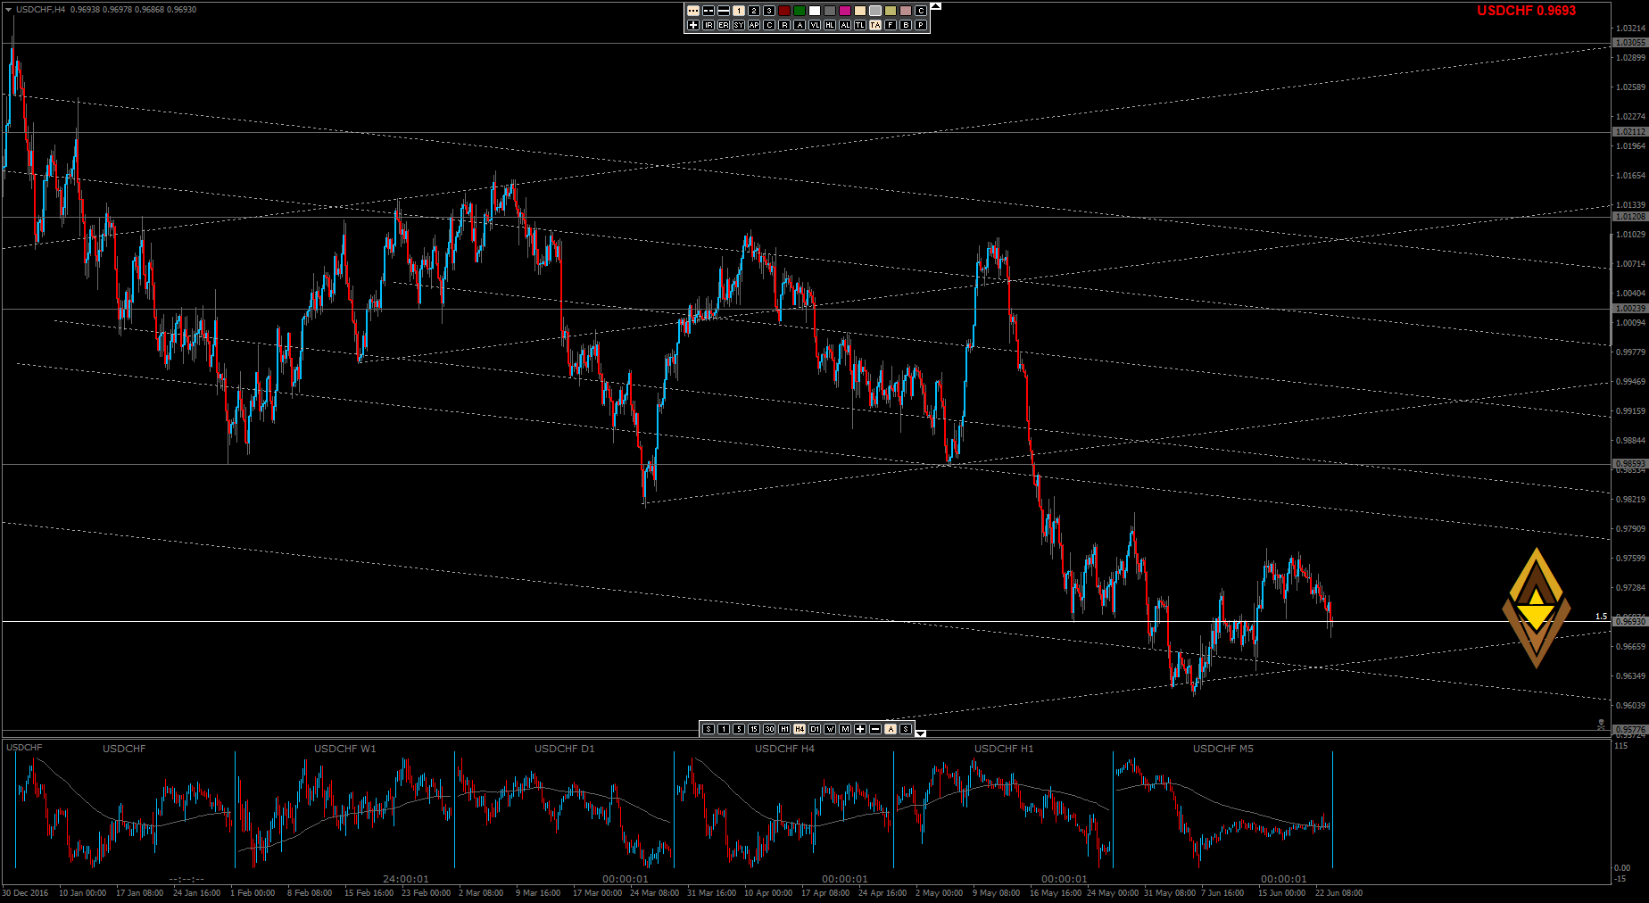Toggle the A button in timeframe bar
Image resolution: width=1649 pixels, height=903 pixels.
point(891,729)
